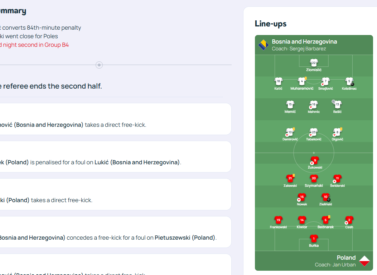
Task: Open the Lukić foul commentary card
Action: [115, 156]
